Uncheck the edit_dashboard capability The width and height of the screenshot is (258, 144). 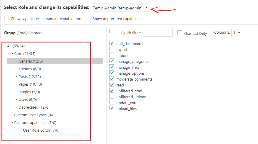tap(112, 44)
